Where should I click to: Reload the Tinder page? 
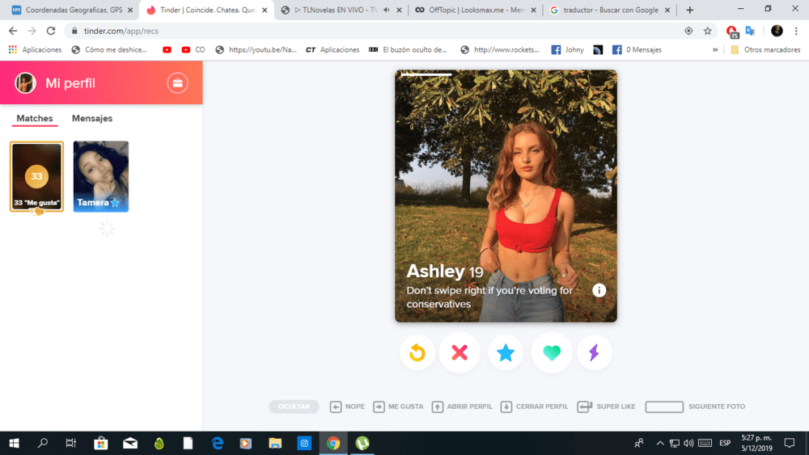tap(50, 31)
